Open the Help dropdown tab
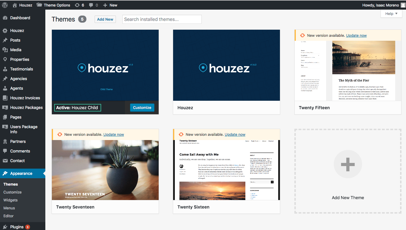Screen dimensions: 406x230 (x=392, y=14)
